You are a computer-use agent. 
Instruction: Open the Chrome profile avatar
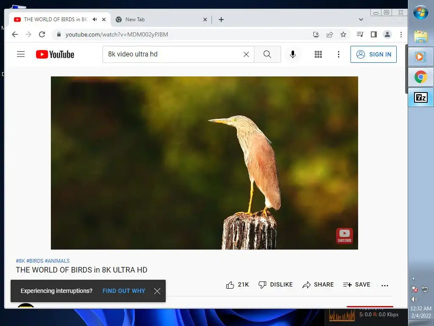coord(387,34)
